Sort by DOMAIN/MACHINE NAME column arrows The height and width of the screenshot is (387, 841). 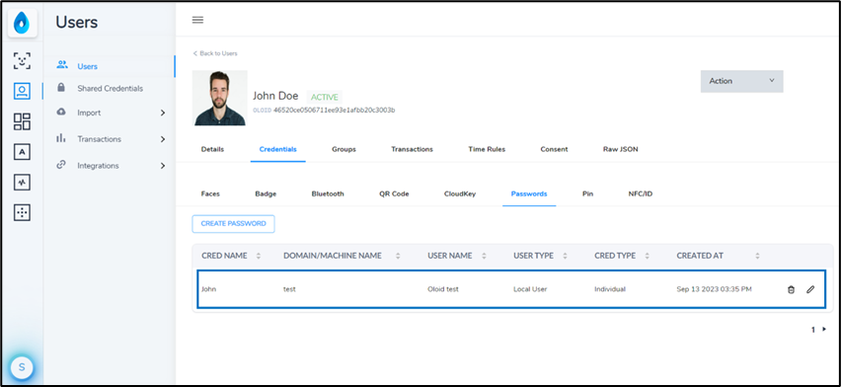tap(398, 256)
